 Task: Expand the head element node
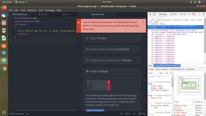click(150, 24)
